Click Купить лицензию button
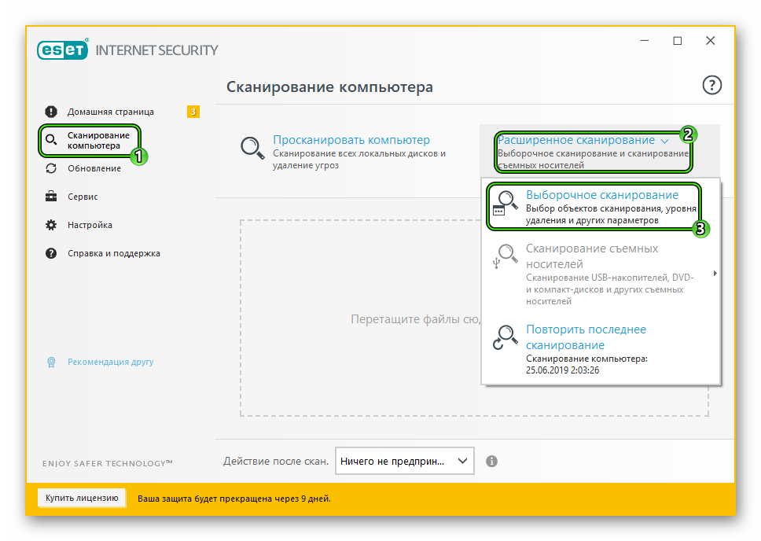 (82, 499)
